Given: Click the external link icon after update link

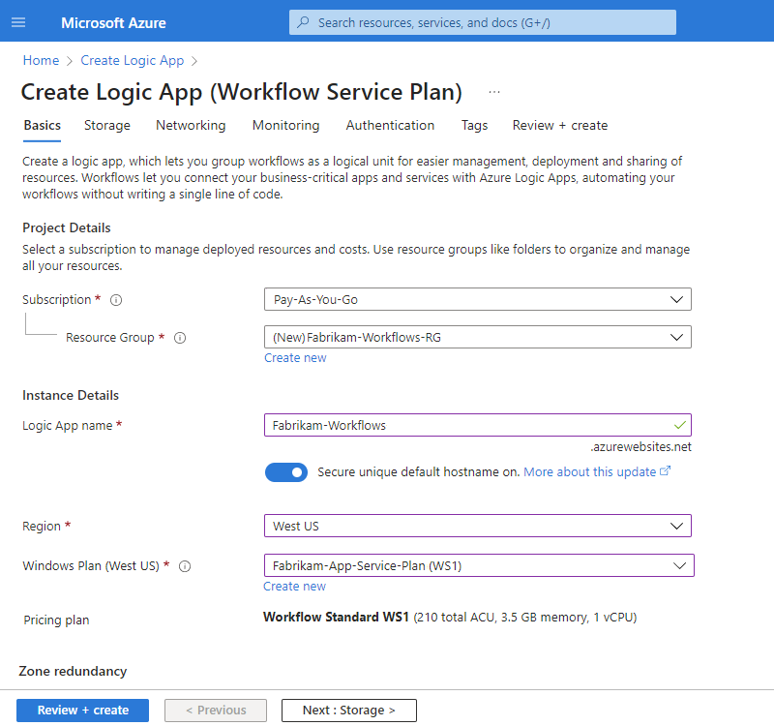Looking at the screenshot, I should pos(666,471).
